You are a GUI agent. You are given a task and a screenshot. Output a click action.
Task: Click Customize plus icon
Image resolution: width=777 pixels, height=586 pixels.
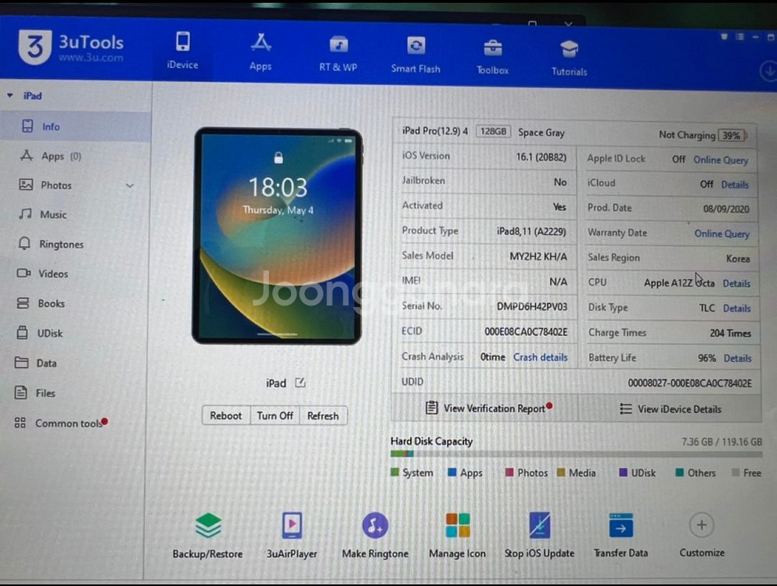702,525
